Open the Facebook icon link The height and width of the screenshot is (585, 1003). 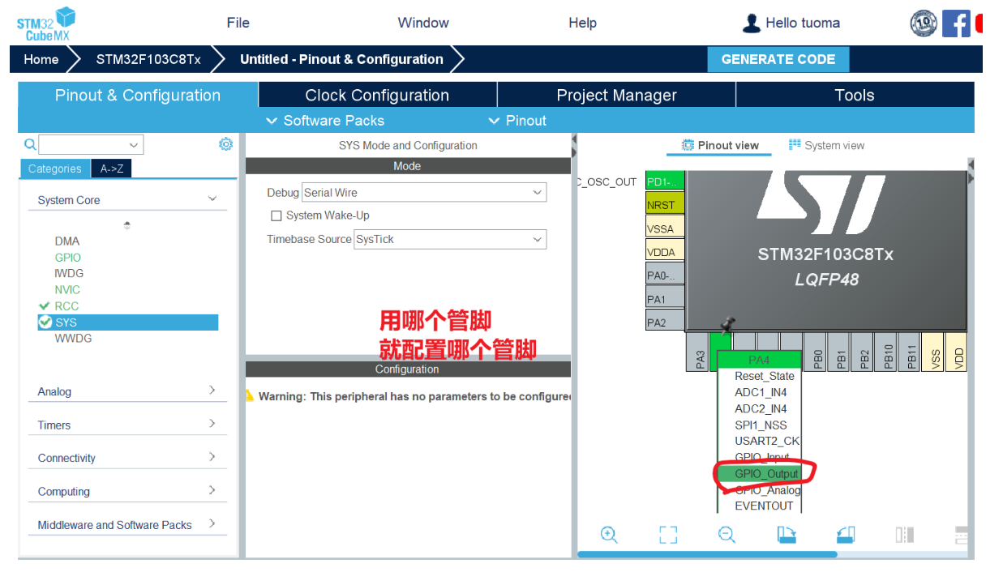coord(956,23)
